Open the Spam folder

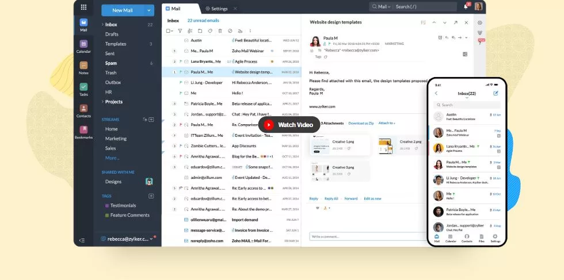click(x=110, y=63)
